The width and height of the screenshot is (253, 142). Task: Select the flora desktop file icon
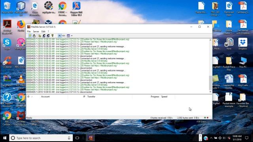(x=229, y=44)
